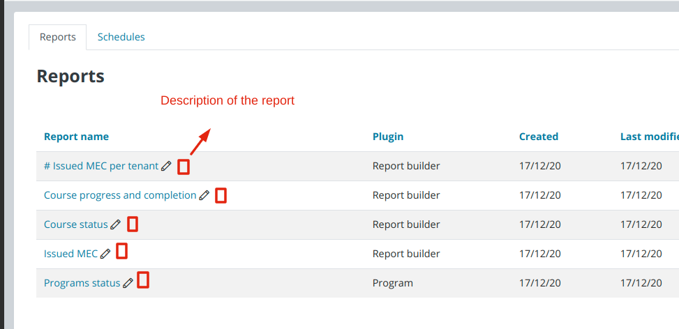The height and width of the screenshot is (329, 679).
Task: Sort table by Report name column
Action: coord(76,137)
